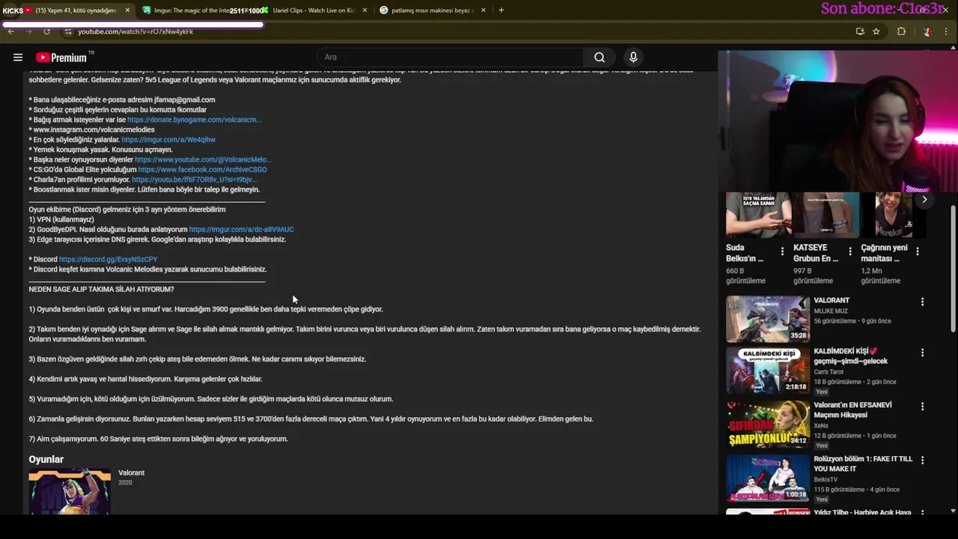Play the SIFIRDAN ŞAMPİYONLUĞA thumbnail video
The image size is (958, 539).
pyautogui.click(x=767, y=424)
